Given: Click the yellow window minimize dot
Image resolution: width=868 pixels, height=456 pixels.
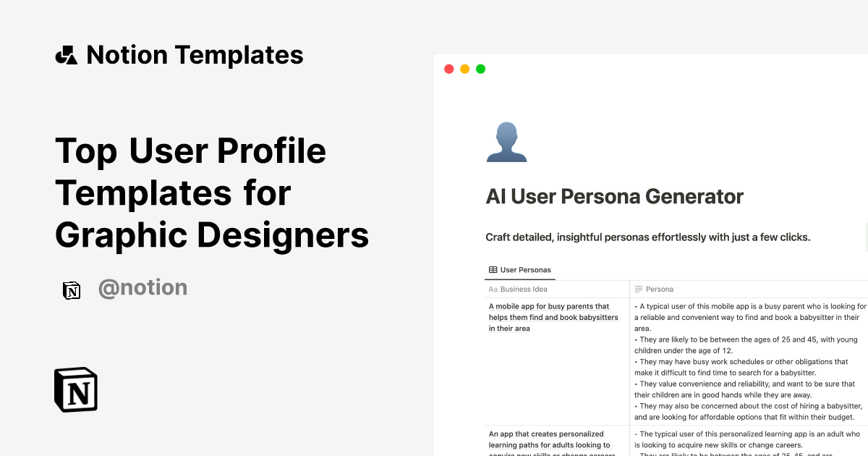Looking at the screenshot, I should [x=464, y=69].
